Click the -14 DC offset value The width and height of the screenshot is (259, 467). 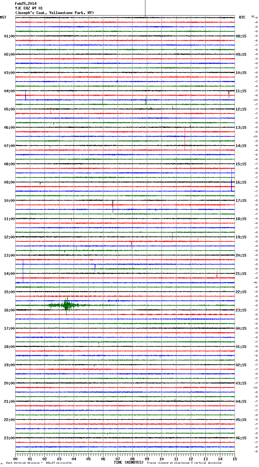255,100
